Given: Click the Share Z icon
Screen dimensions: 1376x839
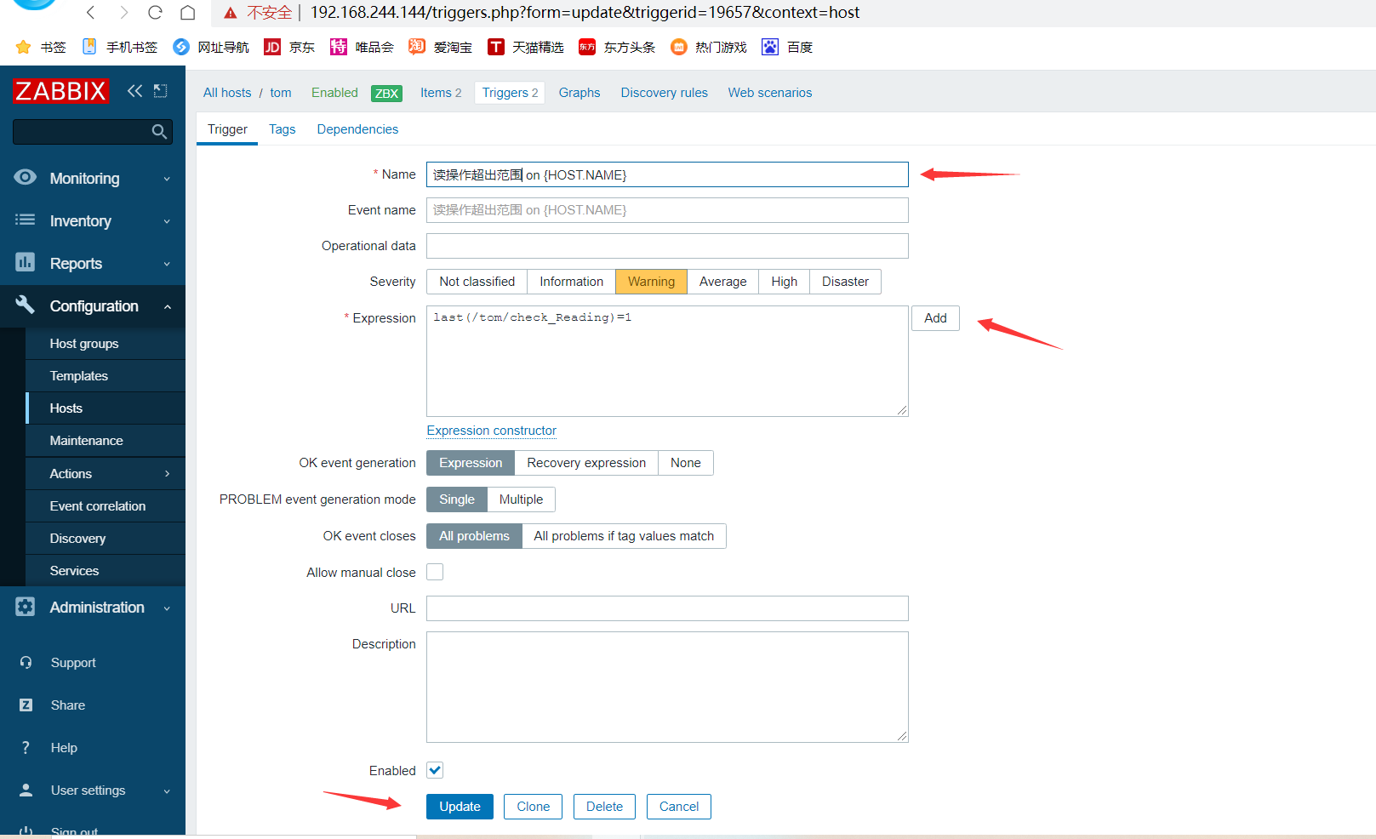Looking at the screenshot, I should (26, 705).
